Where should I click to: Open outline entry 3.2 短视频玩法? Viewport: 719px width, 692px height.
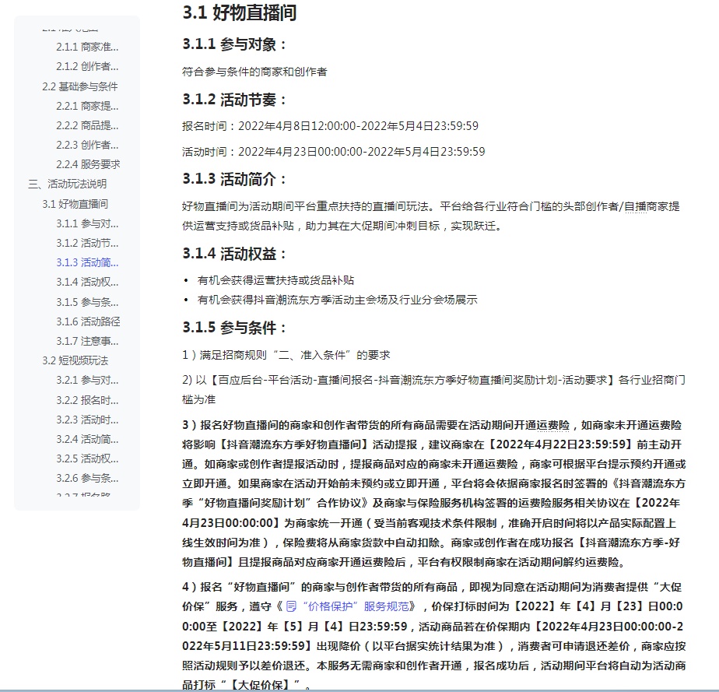(x=75, y=360)
